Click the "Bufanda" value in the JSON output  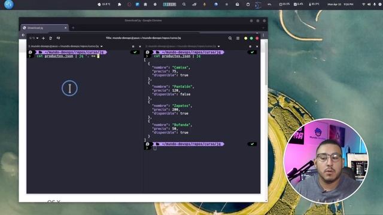click(x=181, y=125)
